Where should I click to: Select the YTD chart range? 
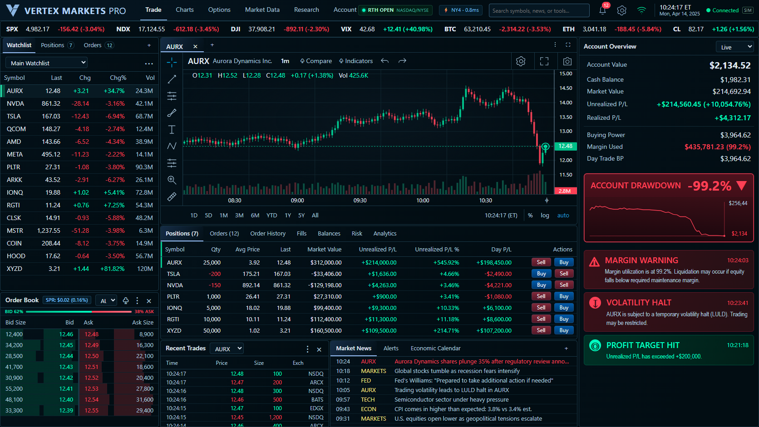pos(271,216)
